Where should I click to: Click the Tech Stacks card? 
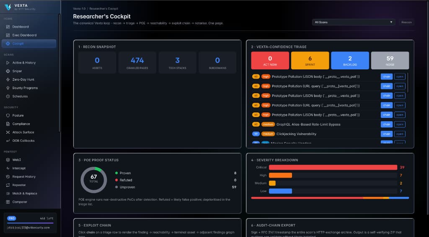177,63
